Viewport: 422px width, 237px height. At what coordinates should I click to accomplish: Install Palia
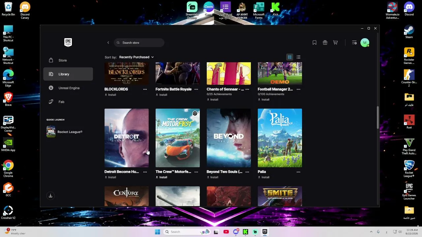tap(264, 177)
